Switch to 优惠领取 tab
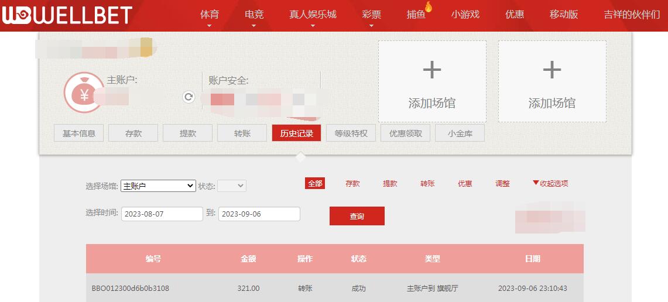Screen dimensions: 668x302 pyautogui.click(x=406, y=133)
